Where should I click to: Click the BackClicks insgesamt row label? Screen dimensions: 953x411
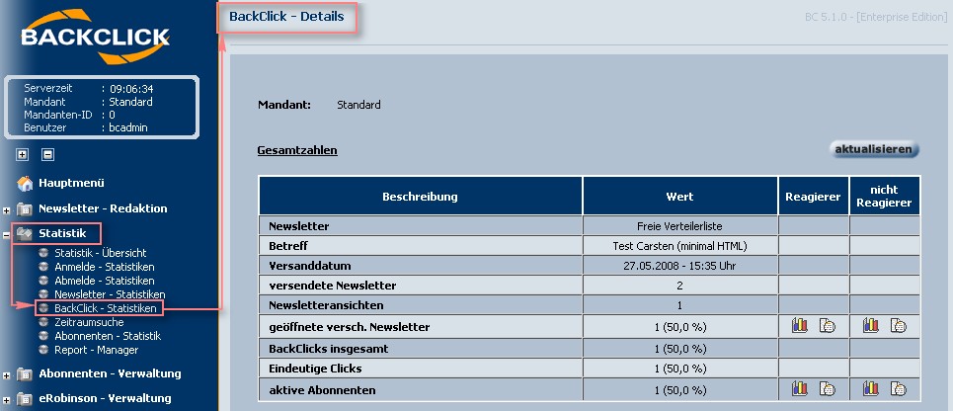tap(328, 349)
